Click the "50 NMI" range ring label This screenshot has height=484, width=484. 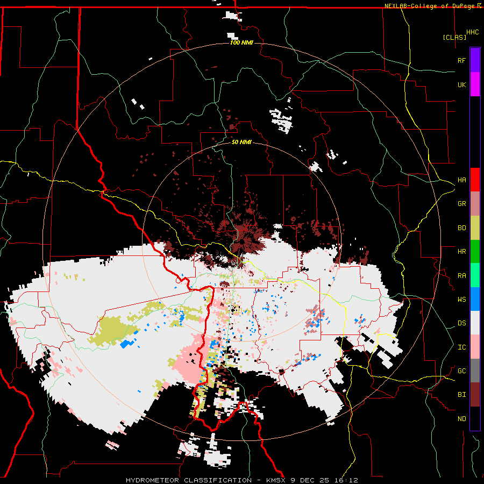[241, 142]
